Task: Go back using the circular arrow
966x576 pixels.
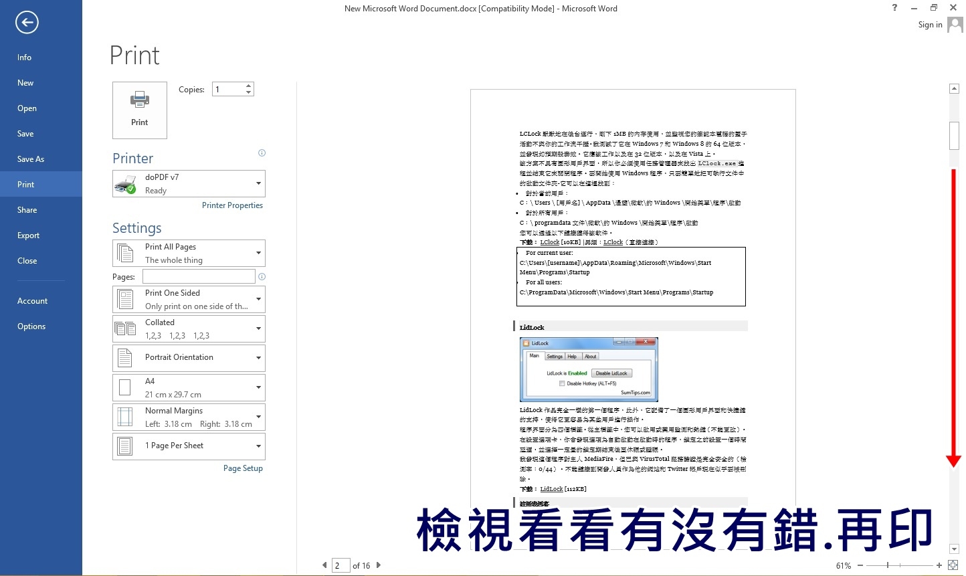Action: coord(27,23)
